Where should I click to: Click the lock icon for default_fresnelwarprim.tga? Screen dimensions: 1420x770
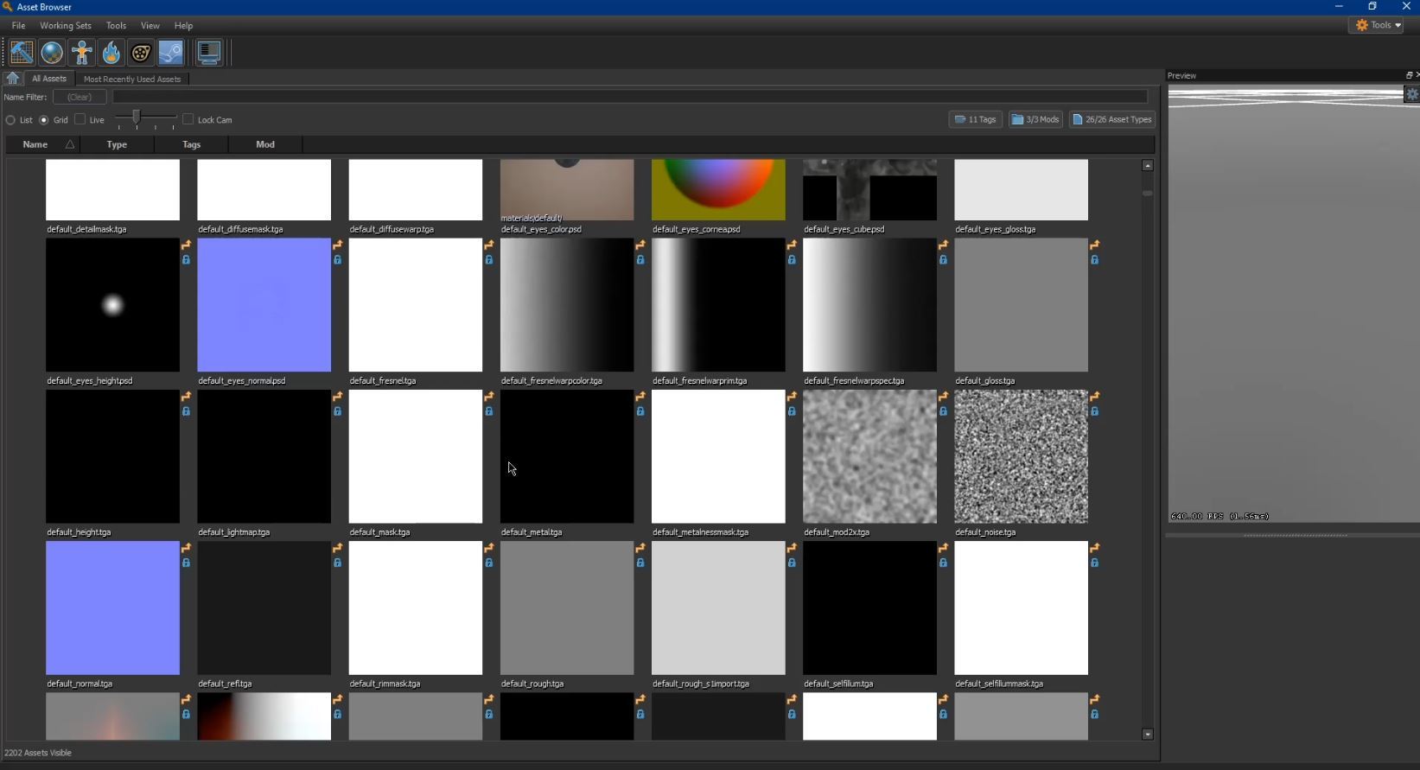(x=792, y=259)
